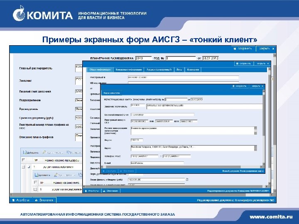
Task: Open Атрибуты in middle window footer
Action: tap(92, 191)
